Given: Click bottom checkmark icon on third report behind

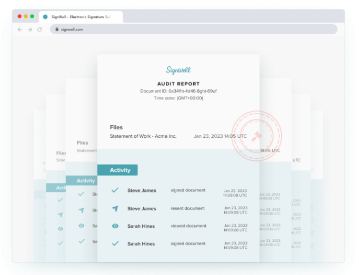Looking at the screenshot, I should (x=61, y=243).
